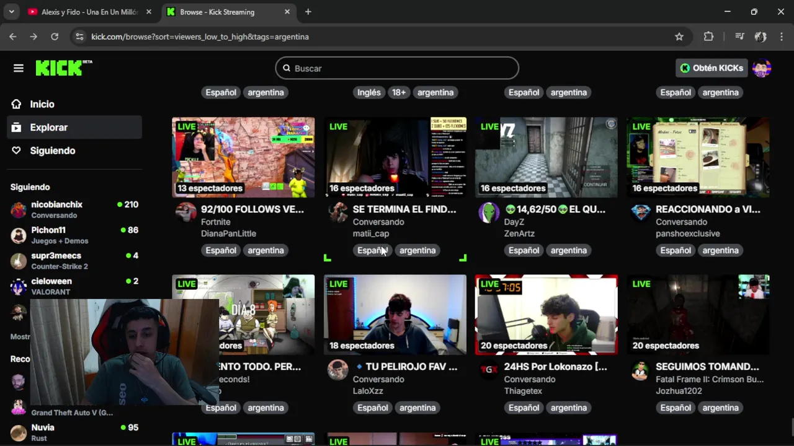Open Nuvia avatar in sidebar

point(19,432)
